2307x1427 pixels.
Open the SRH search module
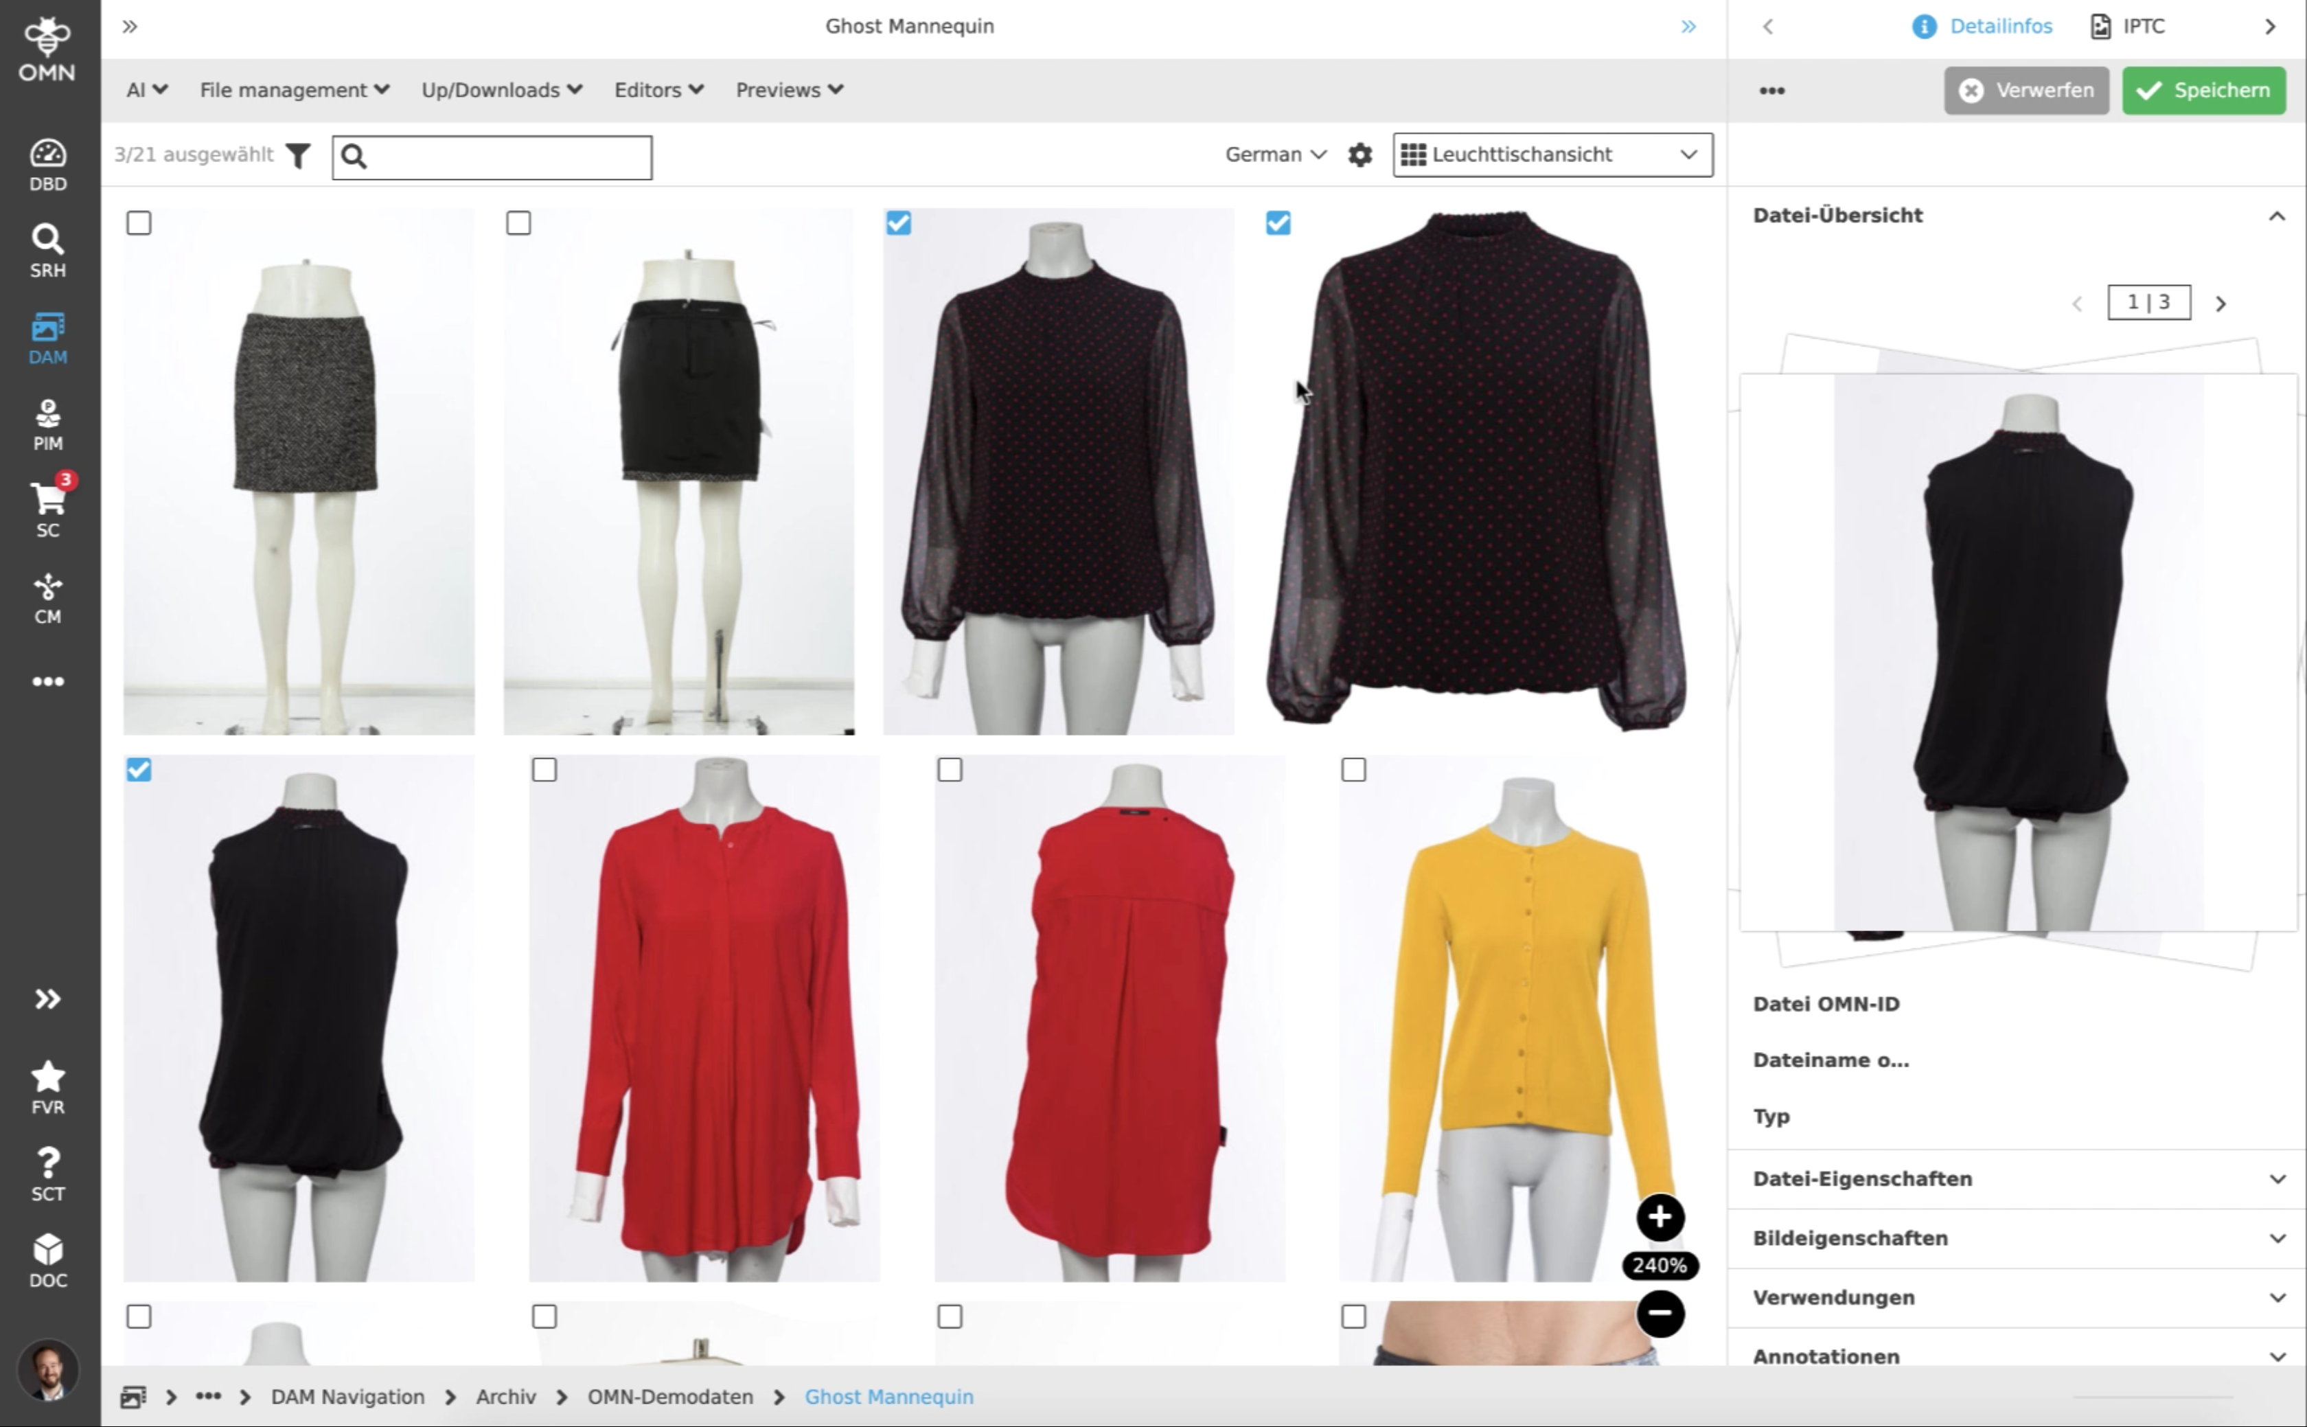click(47, 250)
